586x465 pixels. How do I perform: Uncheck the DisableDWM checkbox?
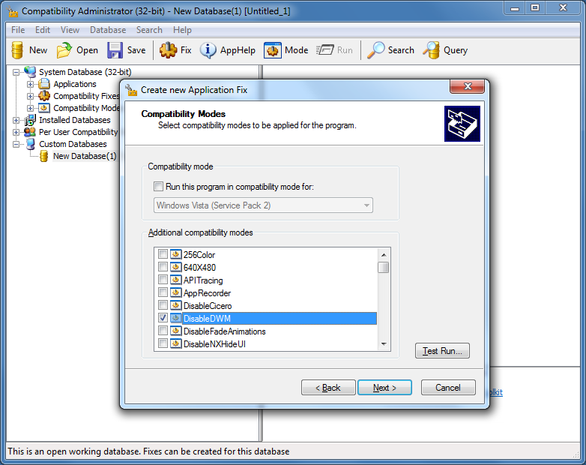163,318
